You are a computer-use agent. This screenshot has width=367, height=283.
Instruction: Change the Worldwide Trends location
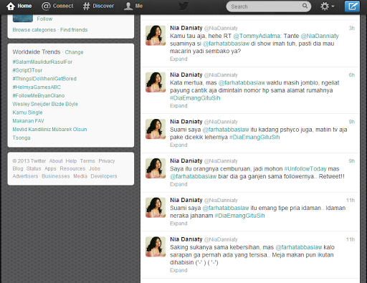tap(74, 52)
